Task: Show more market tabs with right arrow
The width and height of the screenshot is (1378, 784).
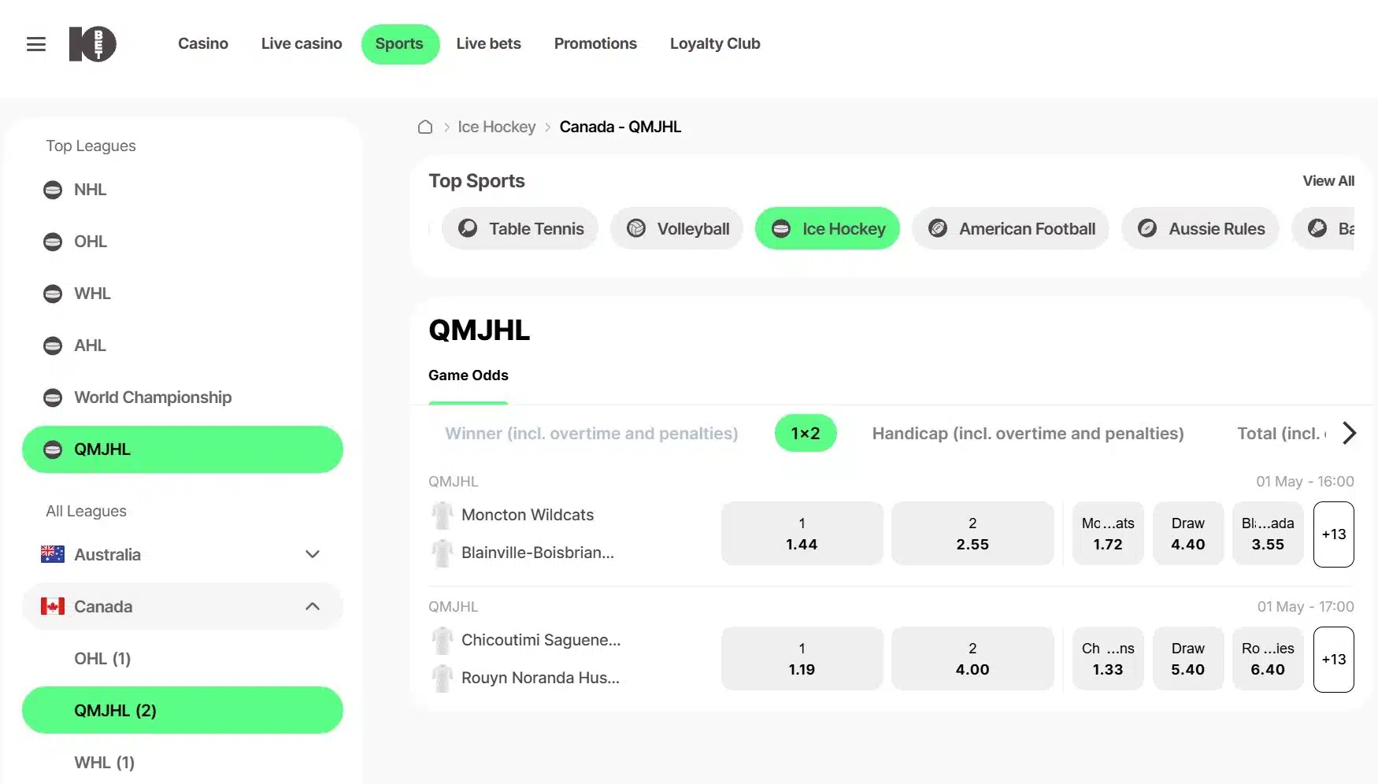Action: tap(1349, 433)
